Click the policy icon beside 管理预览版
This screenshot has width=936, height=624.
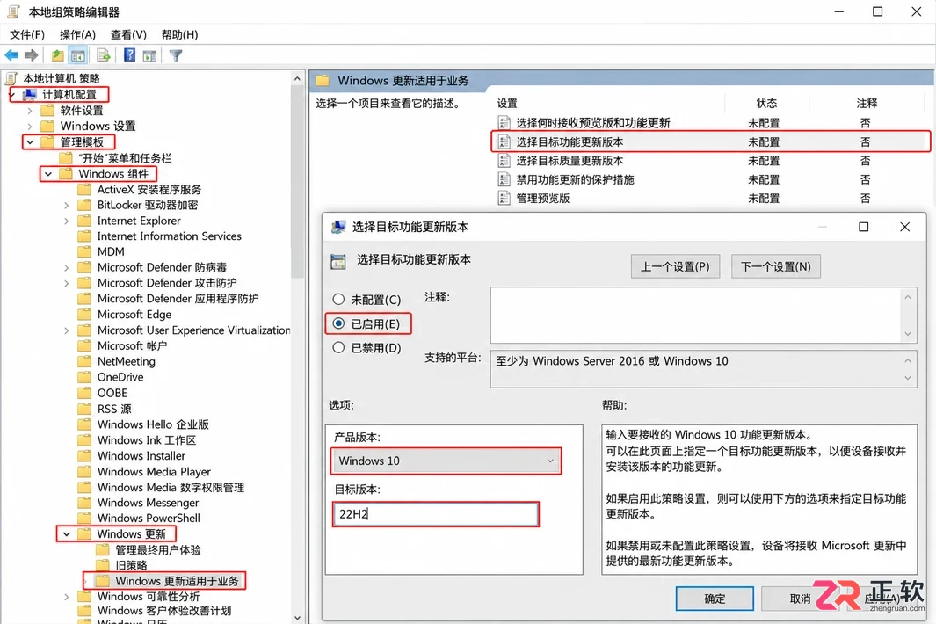(x=504, y=199)
